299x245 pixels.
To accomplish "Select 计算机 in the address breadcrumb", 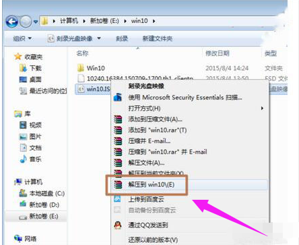I will coord(69,21).
